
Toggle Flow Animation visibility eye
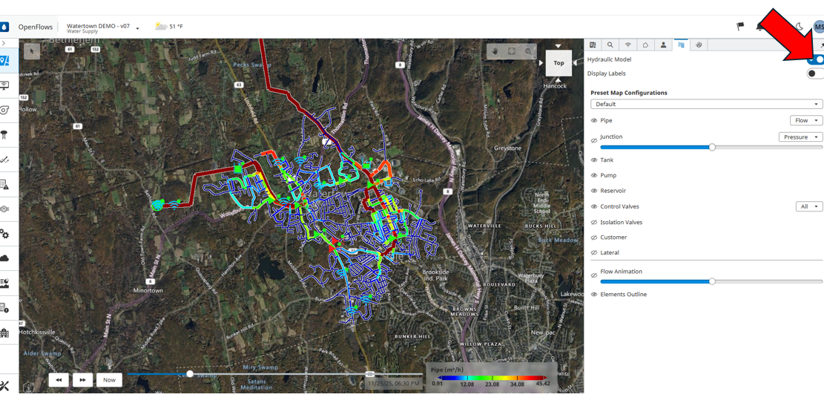pos(594,275)
